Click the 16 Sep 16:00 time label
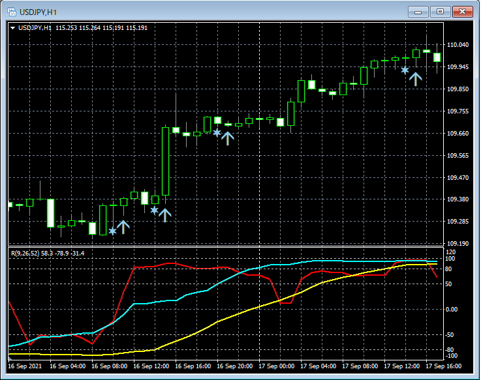The height and width of the screenshot is (380, 481). point(193,366)
